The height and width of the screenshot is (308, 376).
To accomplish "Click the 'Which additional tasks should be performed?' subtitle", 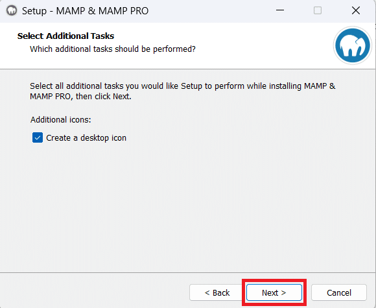I will pos(113,49).
